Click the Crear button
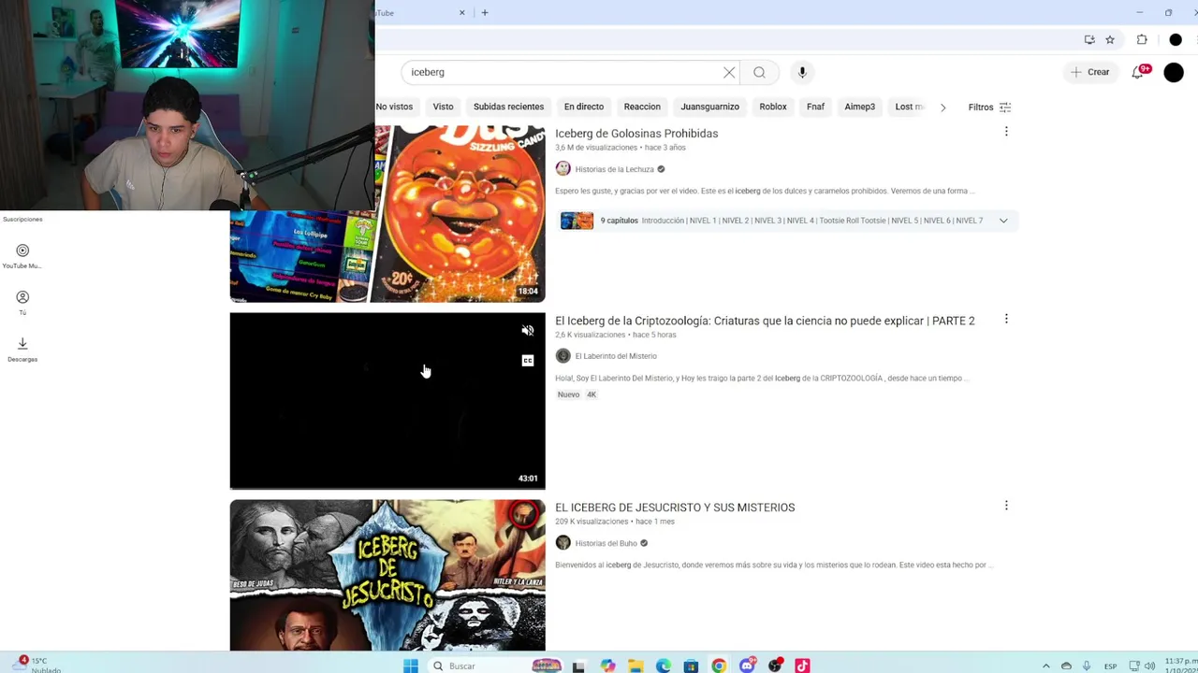Viewport: 1198px width, 673px height. click(1090, 72)
